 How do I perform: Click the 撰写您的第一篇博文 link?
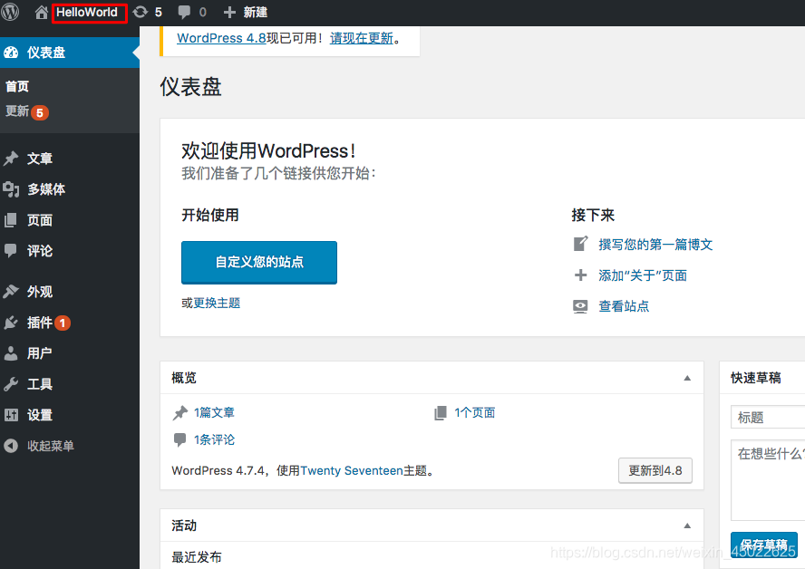pyautogui.click(x=655, y=245)
